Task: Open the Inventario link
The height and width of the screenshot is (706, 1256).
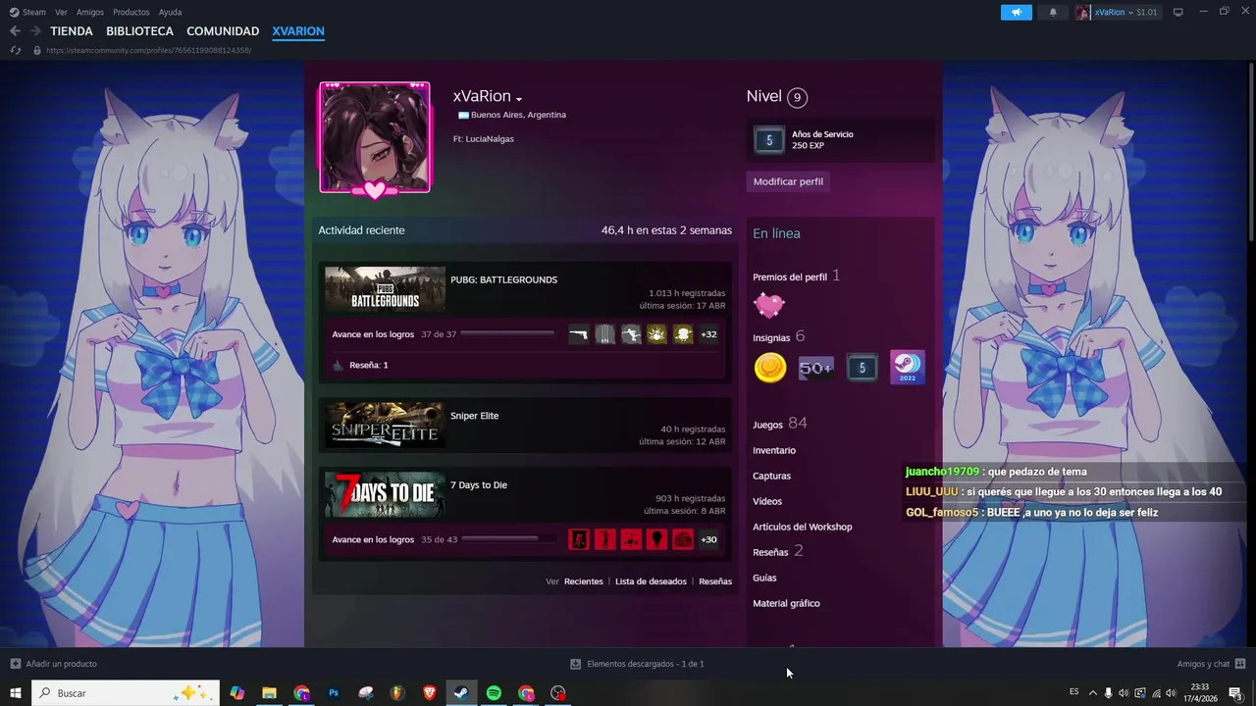Action: 774,450
